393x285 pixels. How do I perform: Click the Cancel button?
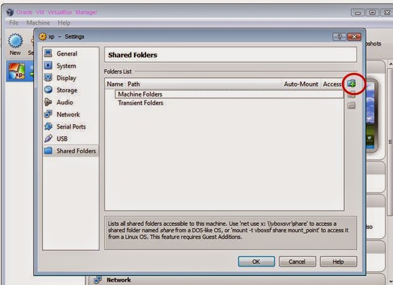tap(297, 262)
